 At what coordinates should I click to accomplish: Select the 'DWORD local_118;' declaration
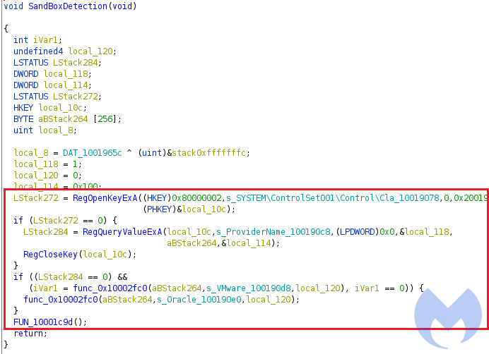pyautogui.click(x=52, y=74)
